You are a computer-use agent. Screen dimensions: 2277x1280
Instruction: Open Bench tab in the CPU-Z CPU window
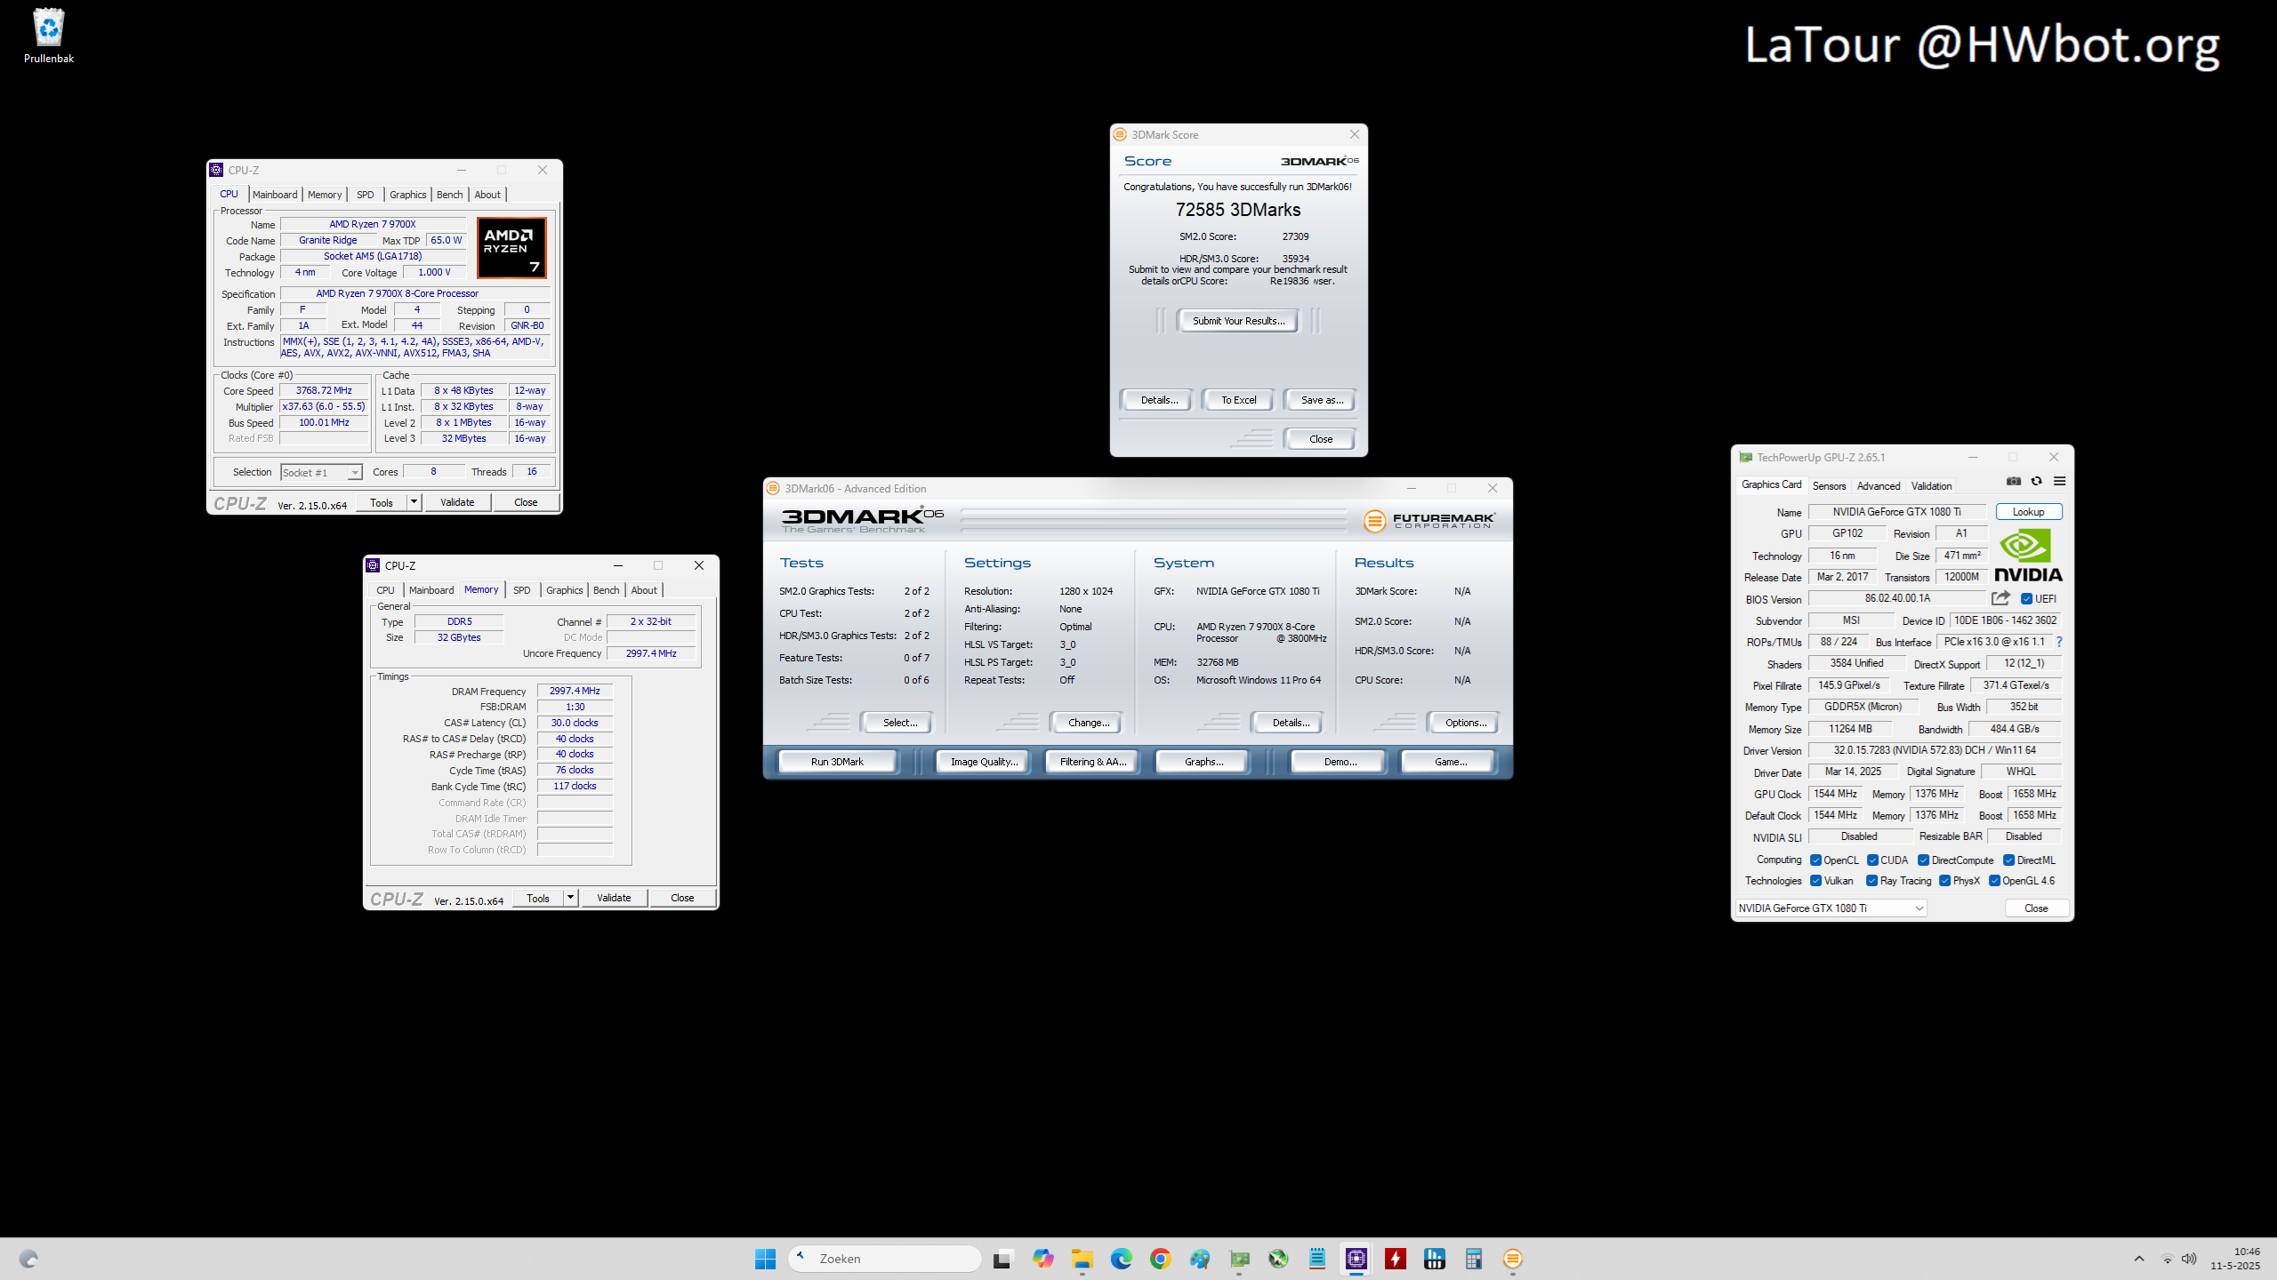(450, 195)
